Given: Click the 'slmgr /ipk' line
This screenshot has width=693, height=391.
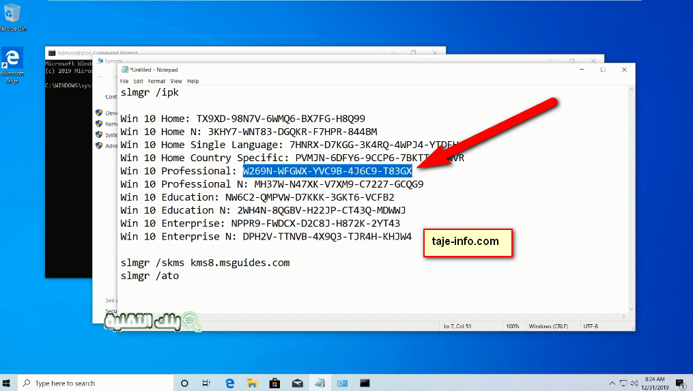Looking at the screenshot, I should point(150,92).
